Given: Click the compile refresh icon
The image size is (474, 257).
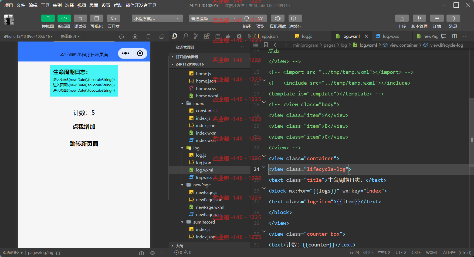Looking at the screenshot, I should pos(247,18).
